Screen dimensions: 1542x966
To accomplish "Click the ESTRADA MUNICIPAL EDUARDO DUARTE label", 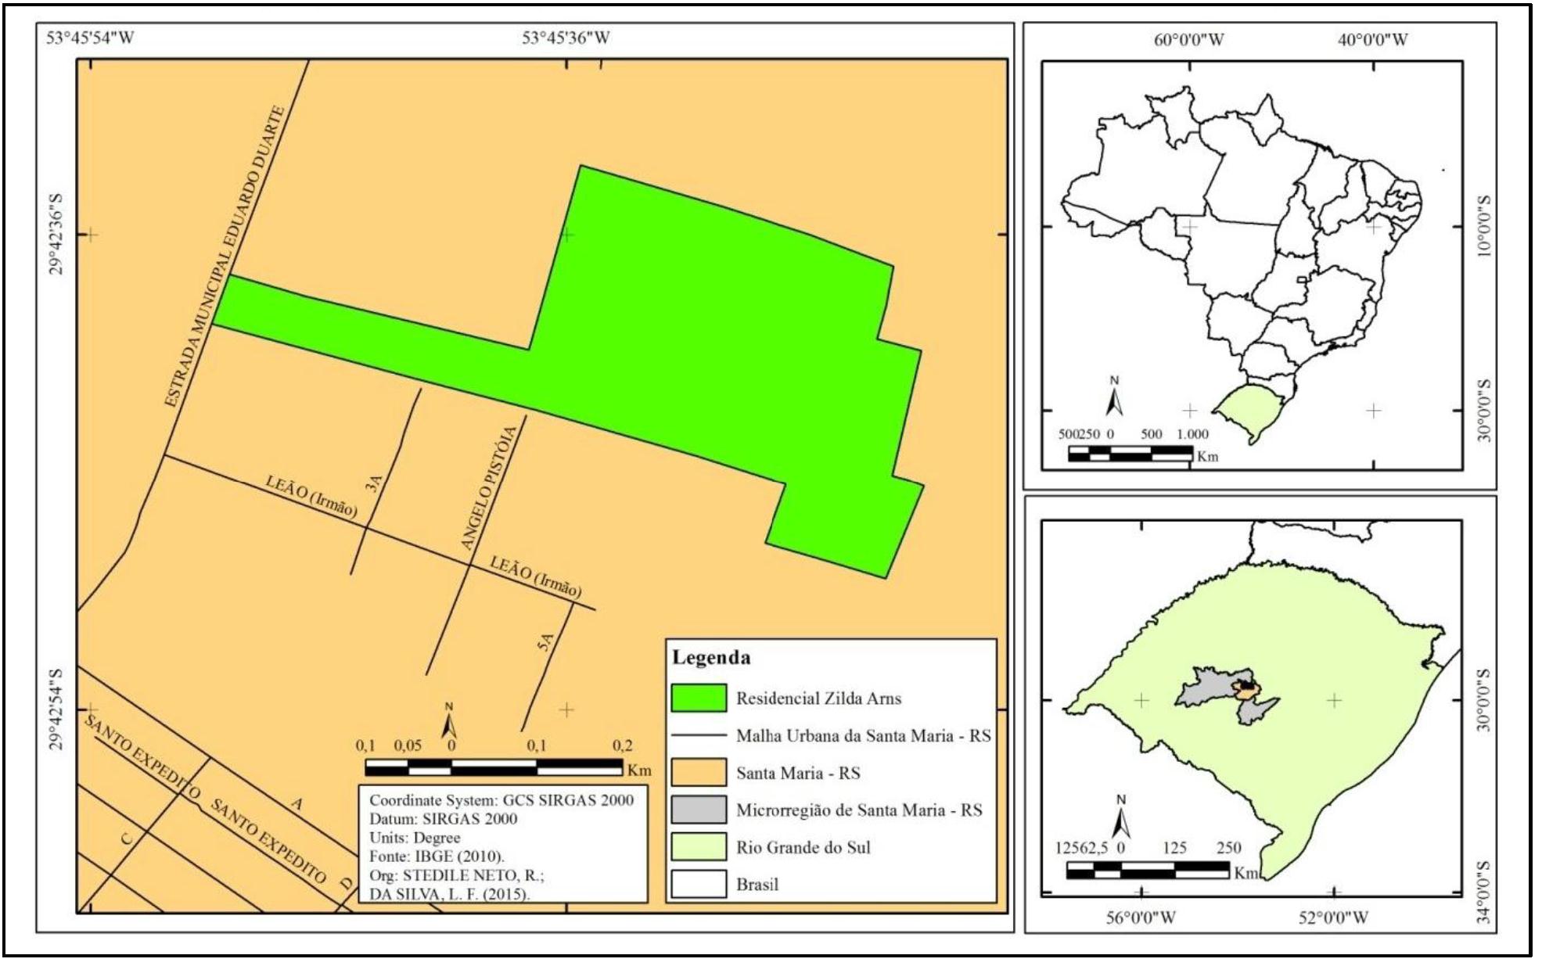I will point(225,257).
